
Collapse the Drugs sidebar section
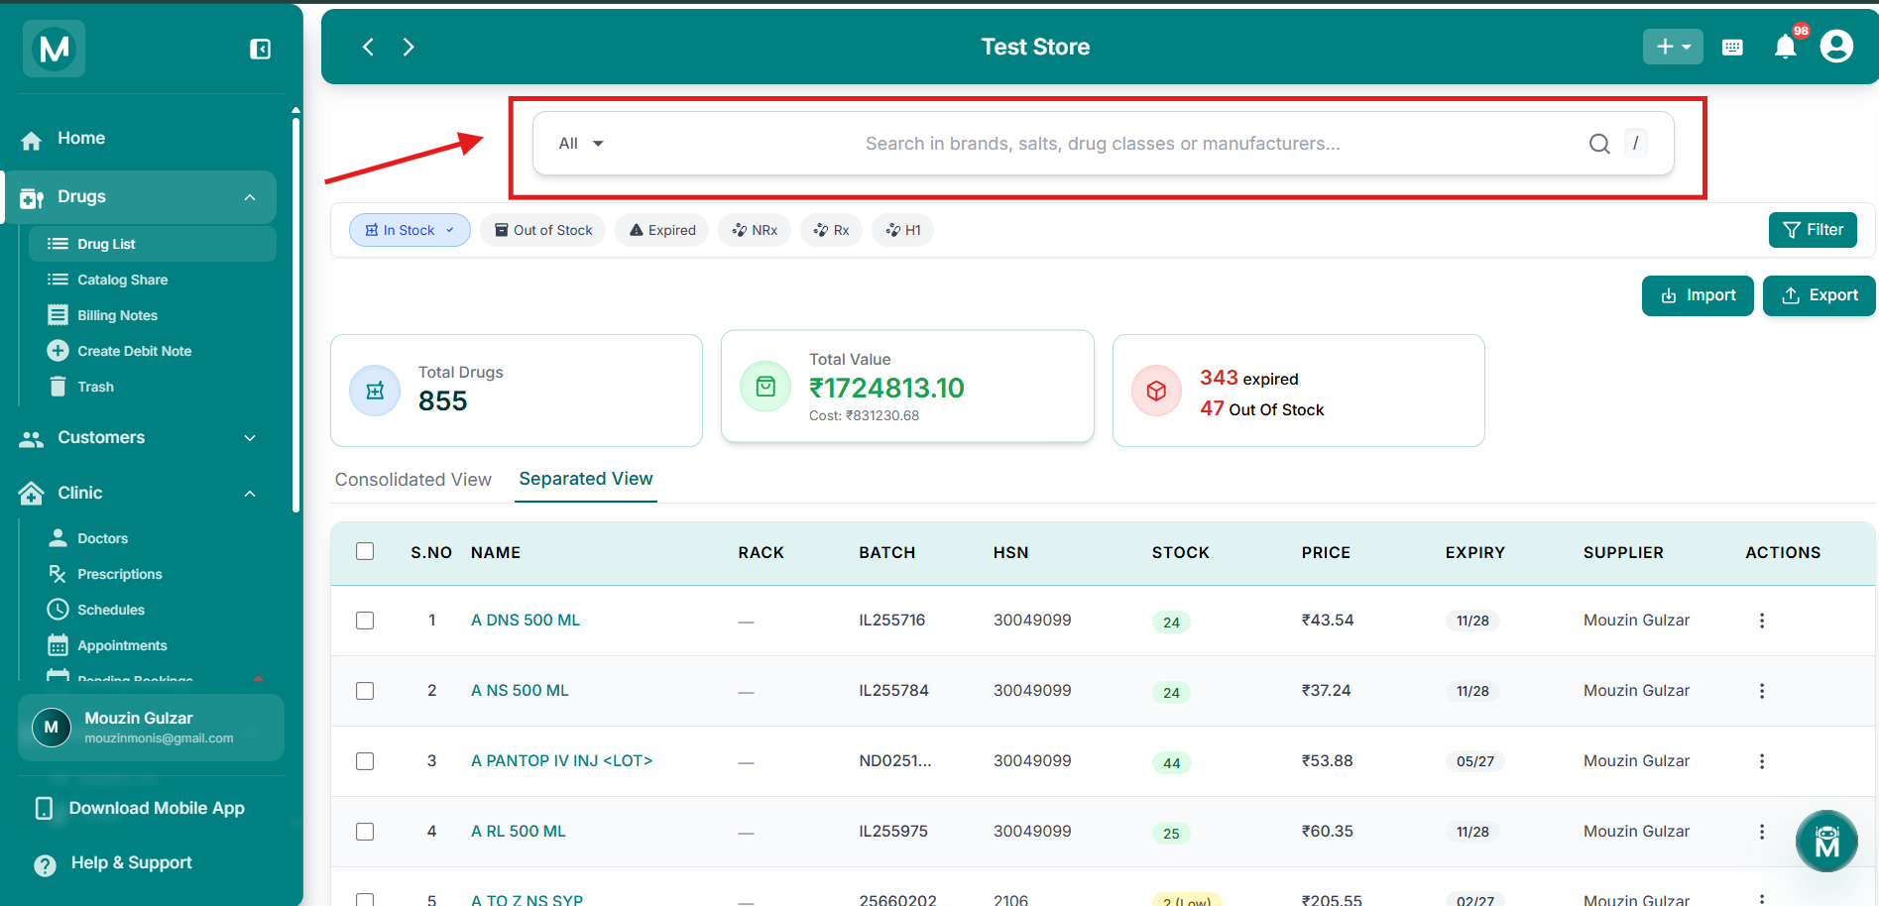[250, 197]
